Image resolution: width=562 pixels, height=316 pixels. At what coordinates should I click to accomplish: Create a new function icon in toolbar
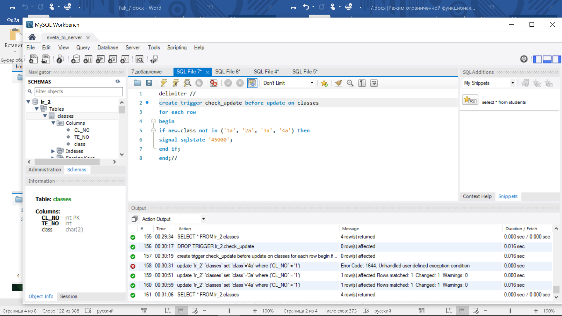click(x=125, y=59)
